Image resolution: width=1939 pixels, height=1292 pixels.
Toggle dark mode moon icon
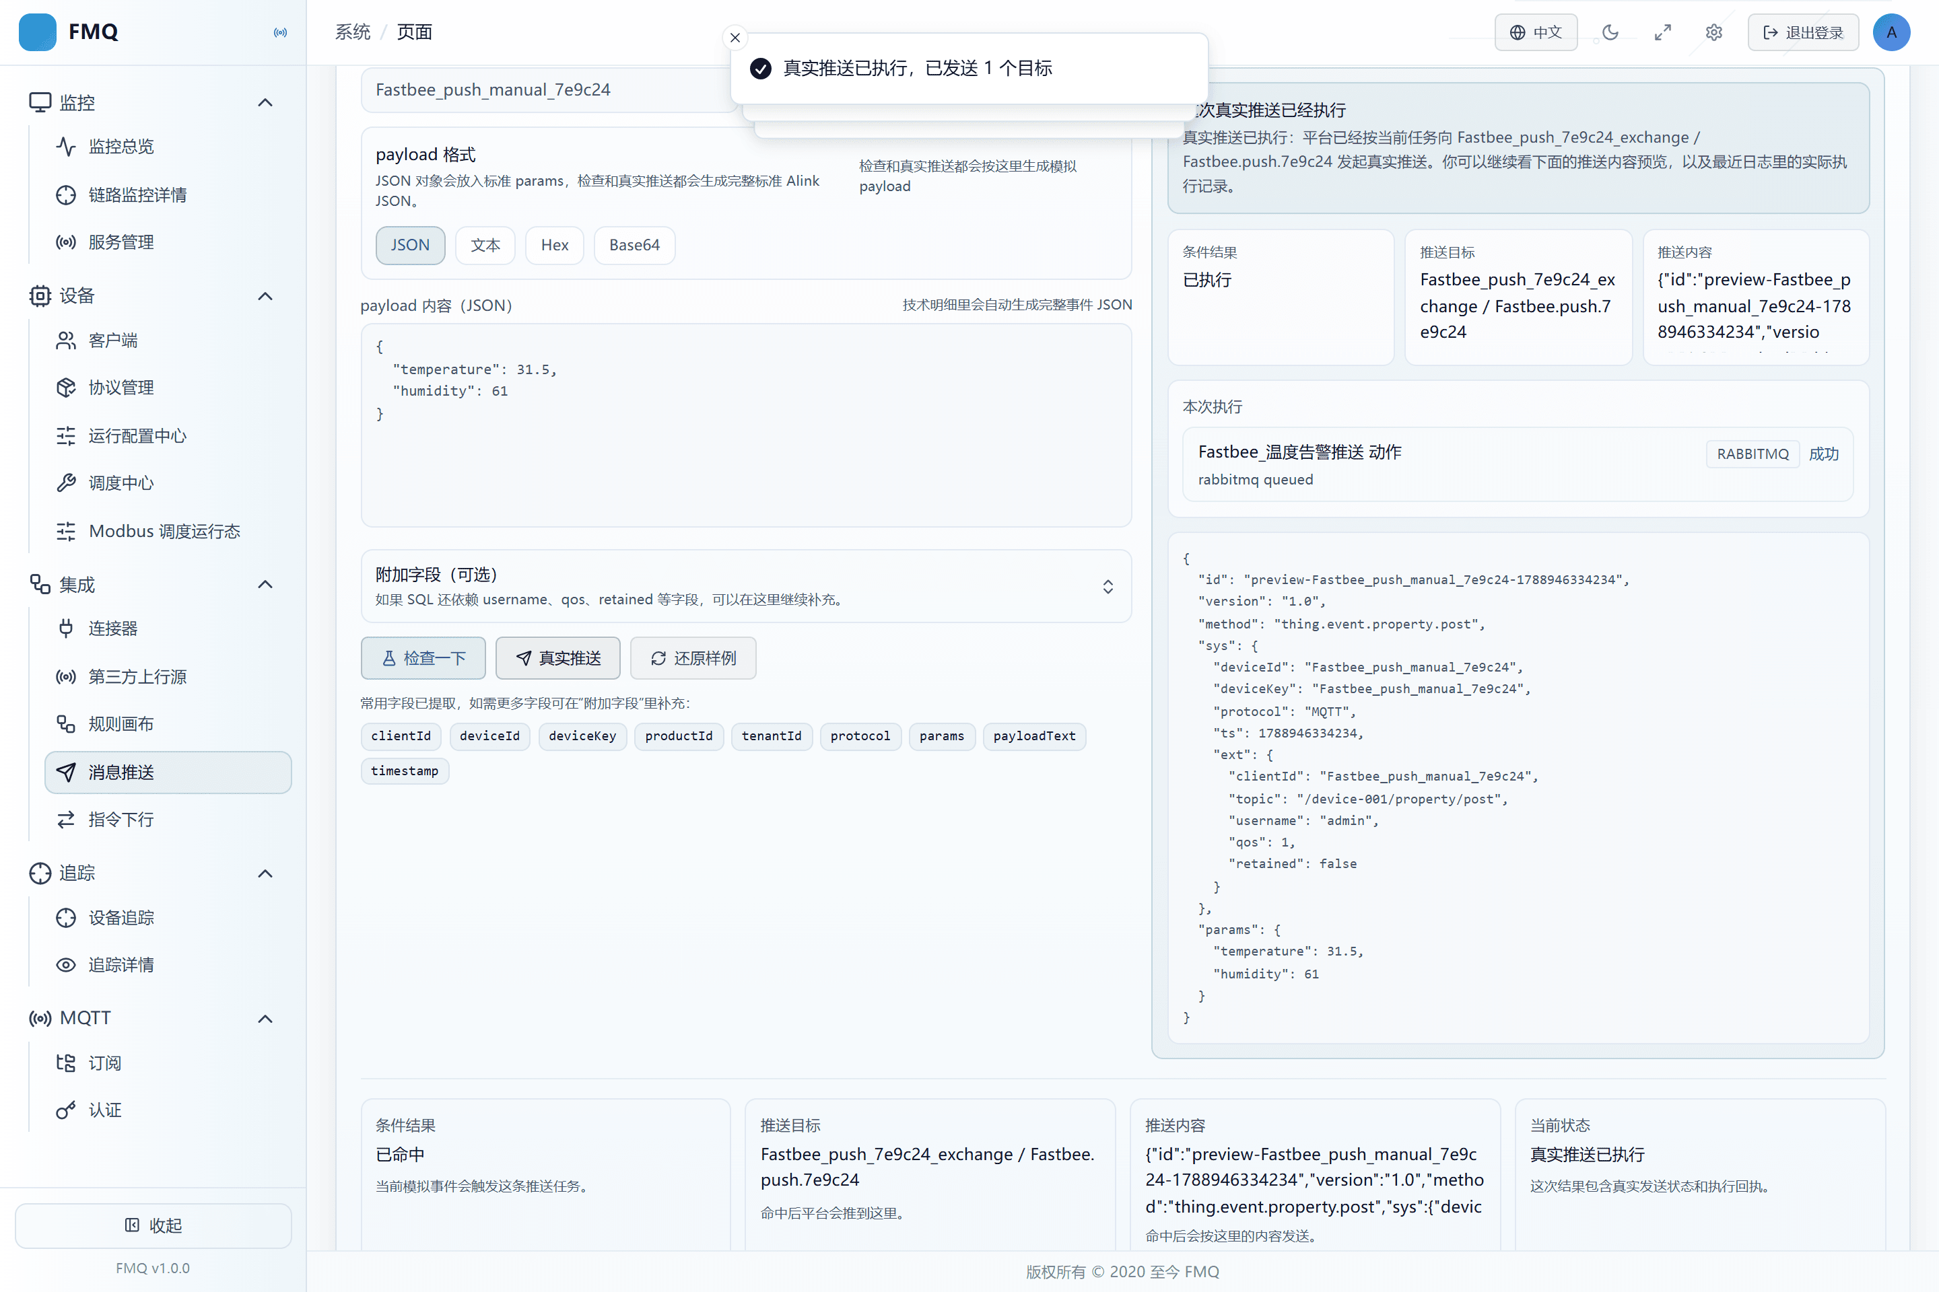(x=1610, y=32)
